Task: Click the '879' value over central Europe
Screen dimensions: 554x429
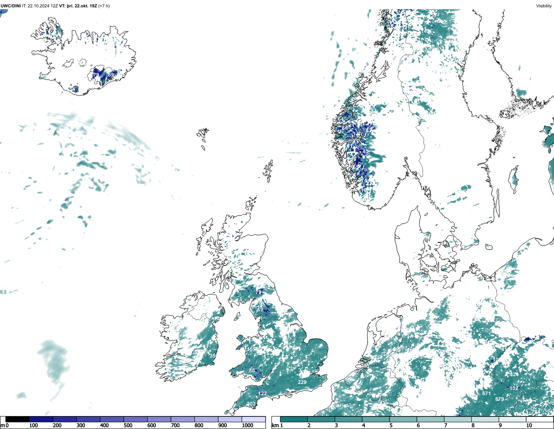Action: [499, 399]
